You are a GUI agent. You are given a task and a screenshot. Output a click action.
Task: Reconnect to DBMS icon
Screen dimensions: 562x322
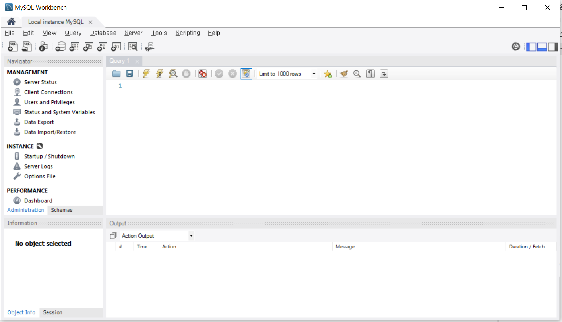[x=149, y=47]
